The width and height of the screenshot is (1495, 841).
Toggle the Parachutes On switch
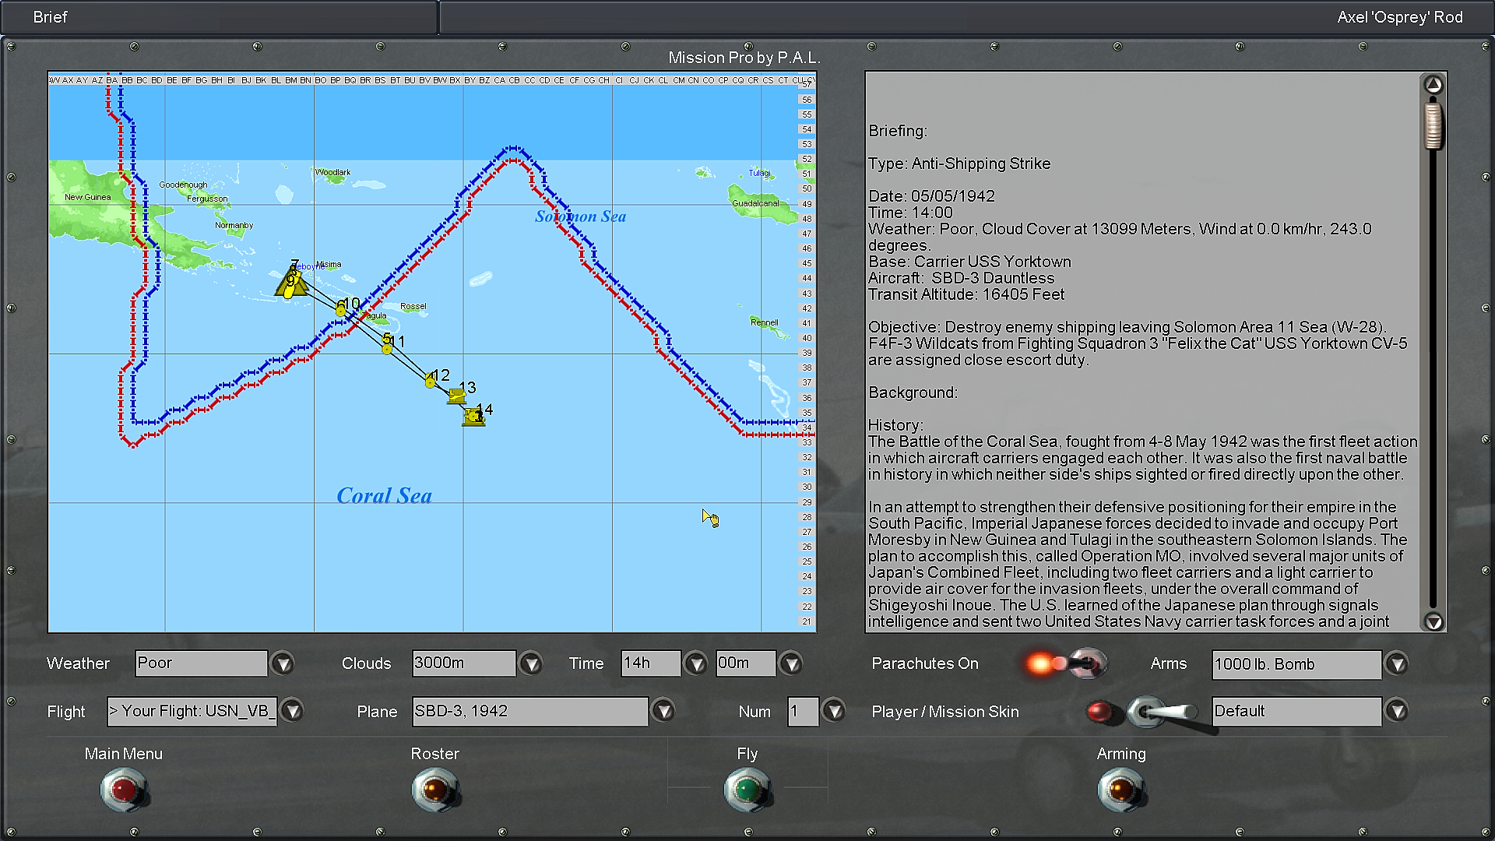point(1085,663)
